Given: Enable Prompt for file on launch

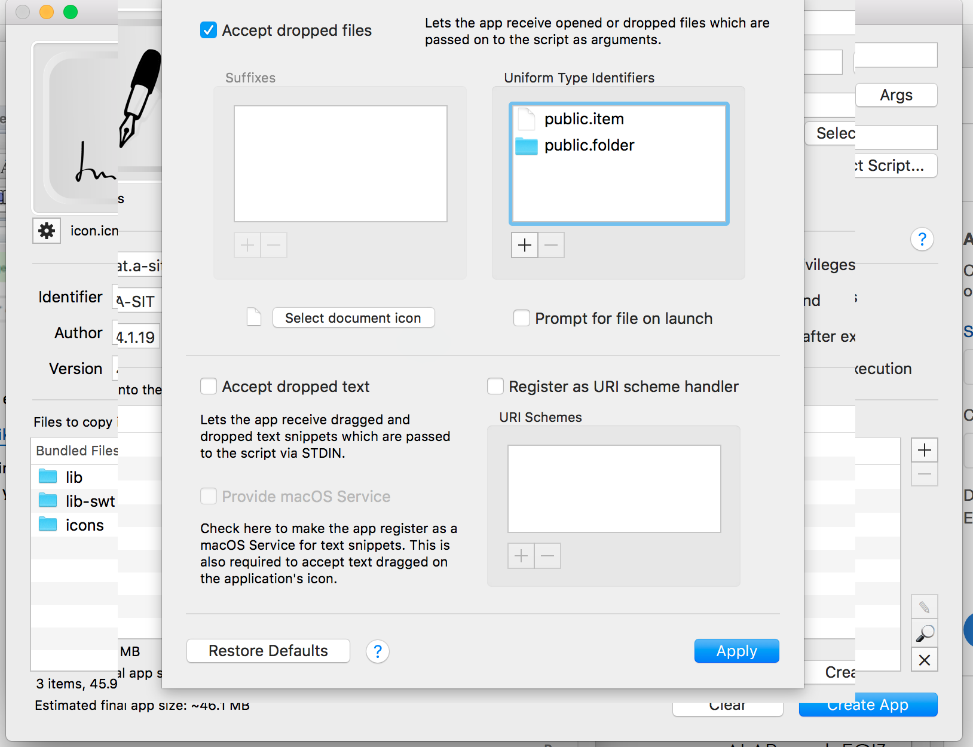Looking at the screenshot, I should [522, 318].
